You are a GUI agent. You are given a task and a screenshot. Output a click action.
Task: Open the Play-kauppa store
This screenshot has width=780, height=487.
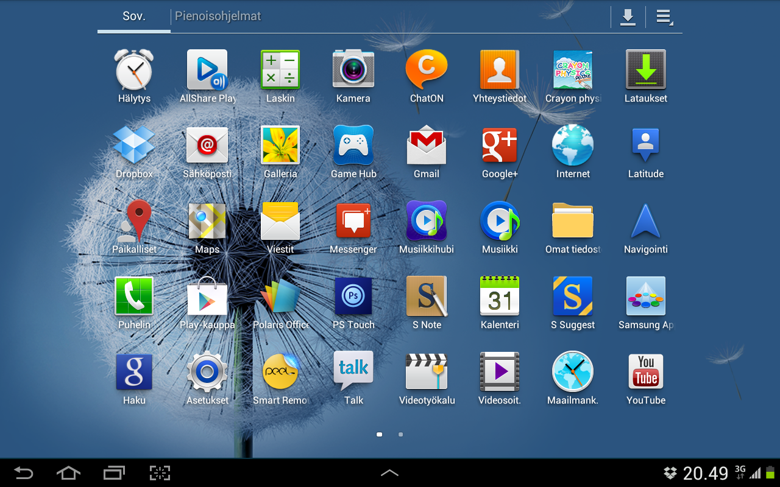tap(207, 303)
